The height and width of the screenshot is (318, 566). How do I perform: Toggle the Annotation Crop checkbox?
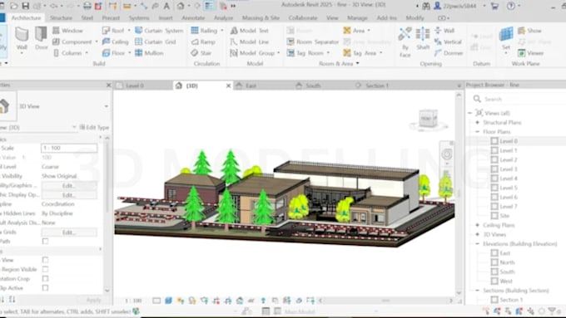tap(45, 279)
